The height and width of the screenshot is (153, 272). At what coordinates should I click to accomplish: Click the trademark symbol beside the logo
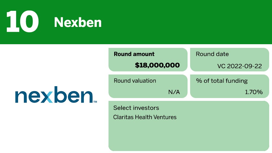click(x=95, y=101)
